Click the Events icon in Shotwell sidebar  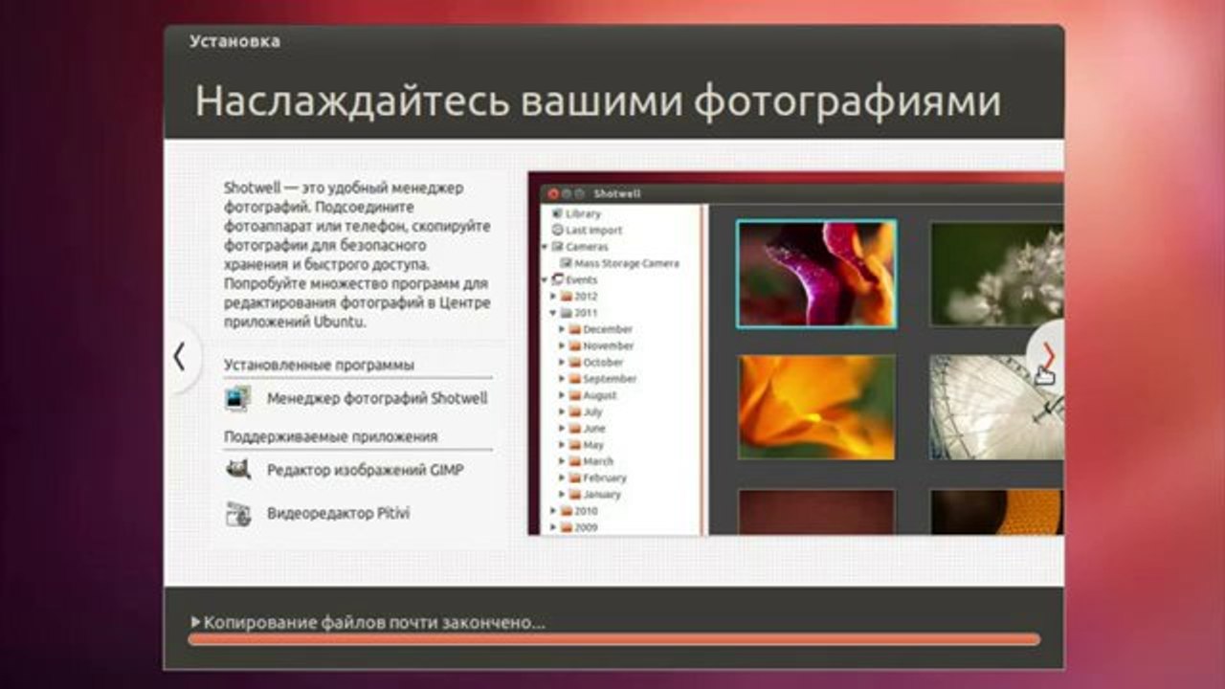[557, 279]
